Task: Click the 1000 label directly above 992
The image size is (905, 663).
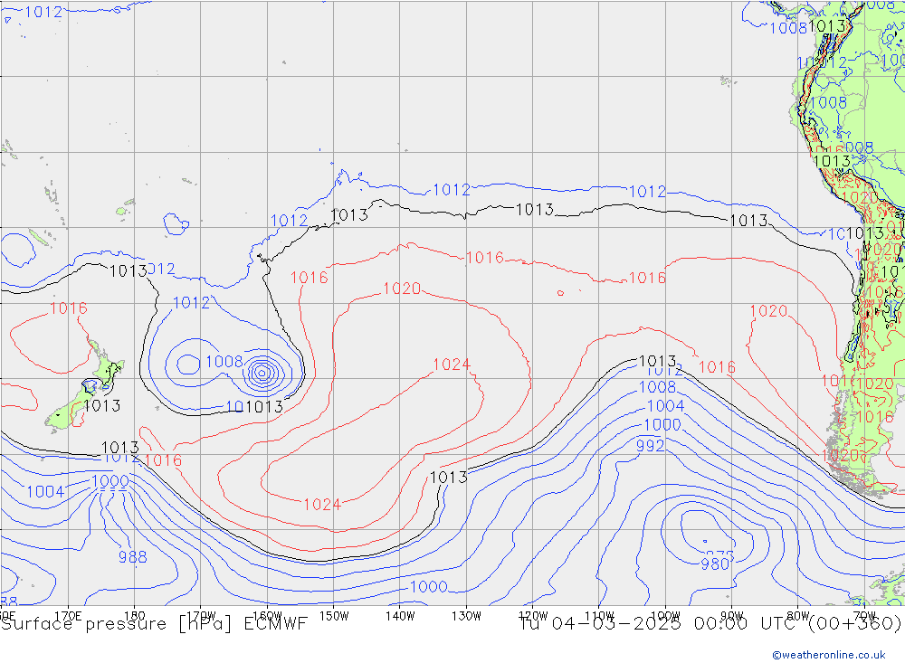Action: tap(662, 425)
